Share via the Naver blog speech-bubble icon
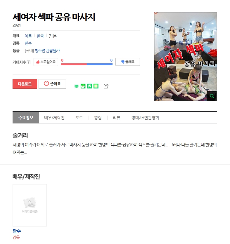Image resolution: width=230 pixels, height=244 pixels. pos(77,86)
